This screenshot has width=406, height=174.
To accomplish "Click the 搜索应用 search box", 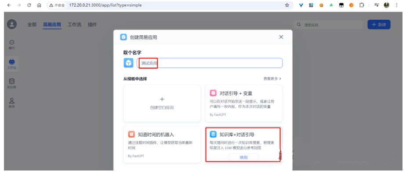I will coord(328,25).
